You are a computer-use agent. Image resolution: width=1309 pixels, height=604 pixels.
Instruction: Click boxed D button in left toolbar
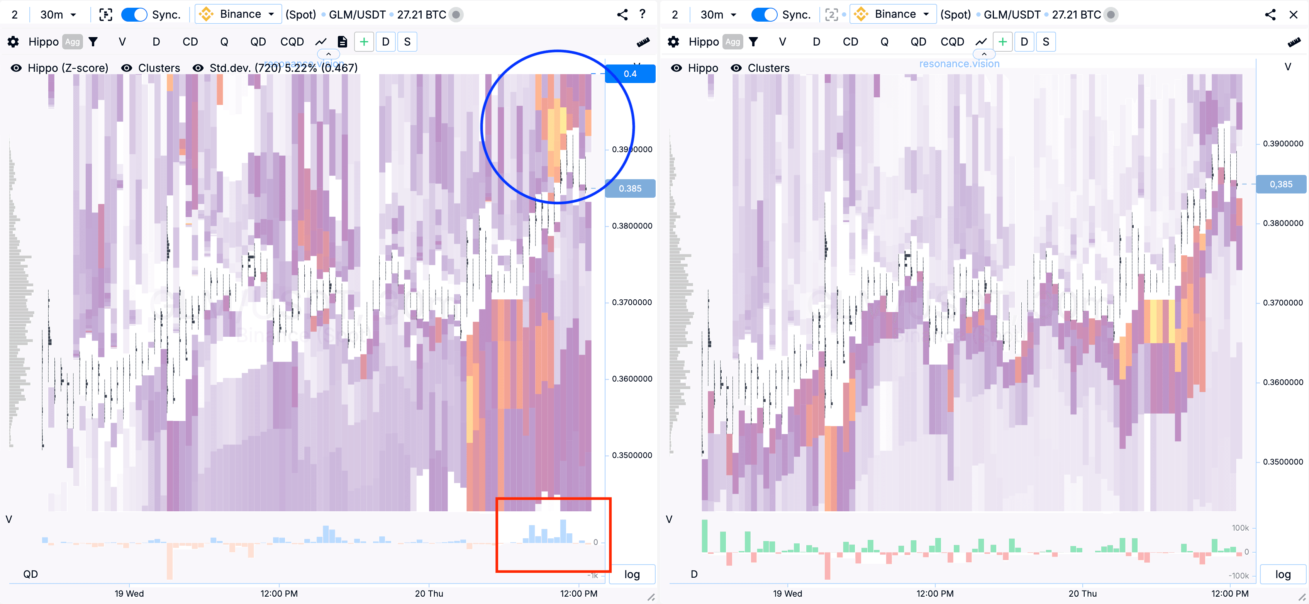pyautogui.click(x=386, y=42)
